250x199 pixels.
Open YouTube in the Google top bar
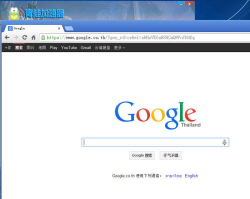pyautogui.click(x=69, y=47)
